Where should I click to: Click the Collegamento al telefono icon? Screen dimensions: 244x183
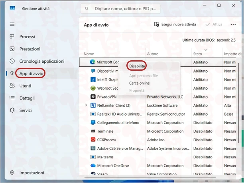[93, 122]
